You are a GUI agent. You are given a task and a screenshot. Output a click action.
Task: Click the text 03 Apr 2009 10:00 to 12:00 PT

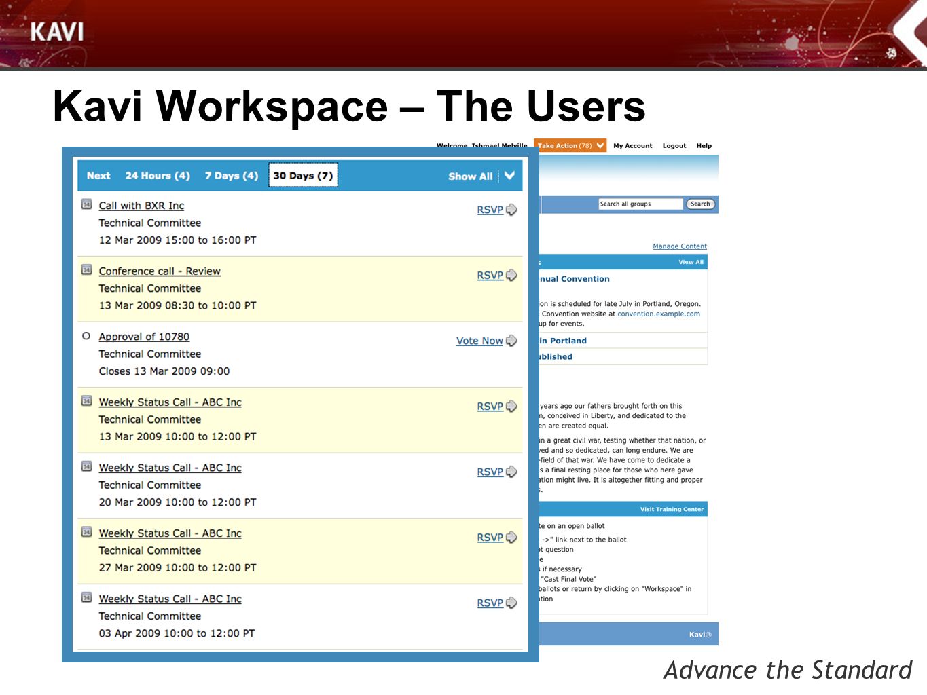coord(177,633)
